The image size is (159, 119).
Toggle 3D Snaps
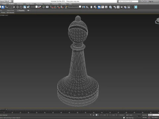click(x=51, y=7)
